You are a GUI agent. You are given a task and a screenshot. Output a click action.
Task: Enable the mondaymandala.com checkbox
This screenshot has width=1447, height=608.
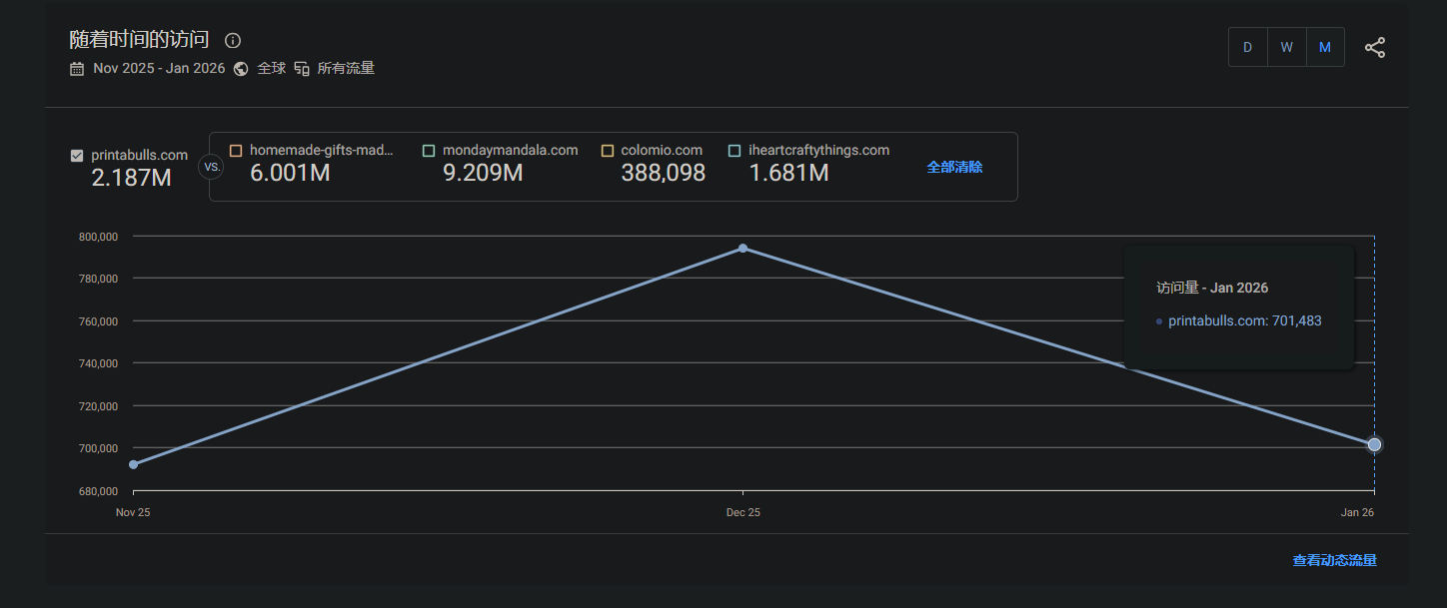(x=429, y=151)
